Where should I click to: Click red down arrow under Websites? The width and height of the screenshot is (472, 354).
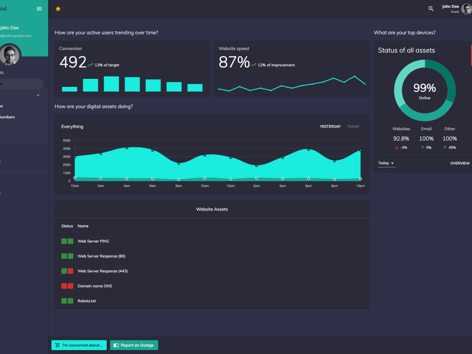tap(397, 147)
